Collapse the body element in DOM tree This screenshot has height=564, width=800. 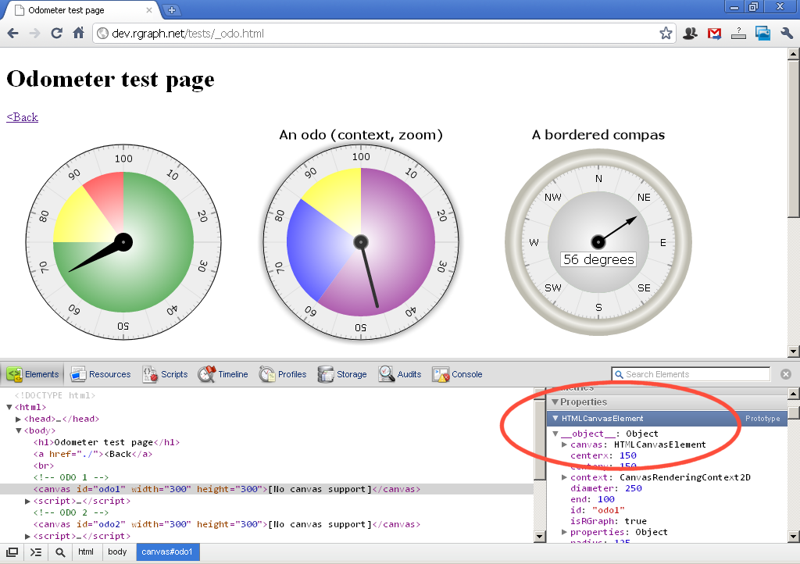pyautogui.click(x=19, y=430)
